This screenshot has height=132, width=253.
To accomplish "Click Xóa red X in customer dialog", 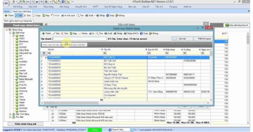I will point(62,33).
